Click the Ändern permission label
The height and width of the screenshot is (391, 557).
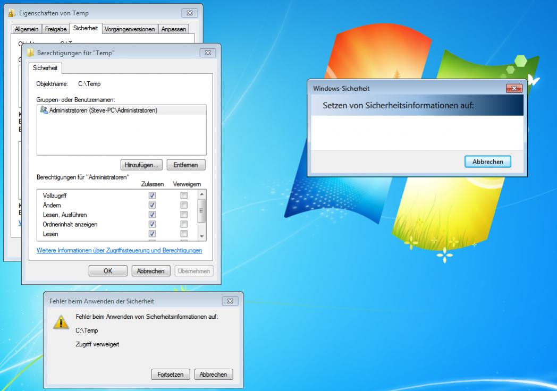52,205
